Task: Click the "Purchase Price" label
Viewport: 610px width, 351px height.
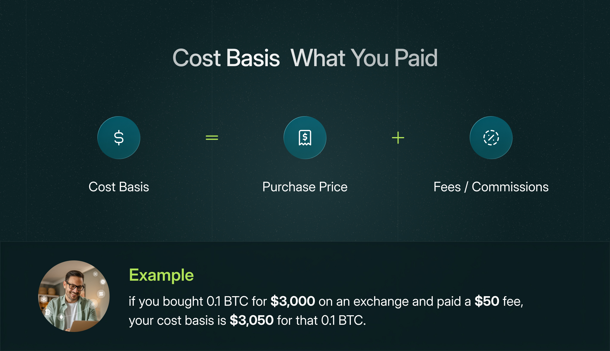Action: [305, 187]
